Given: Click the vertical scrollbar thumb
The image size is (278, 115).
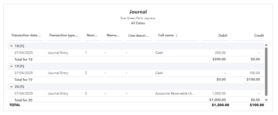Looking at the screenshot, I should [x=266, y=72].
